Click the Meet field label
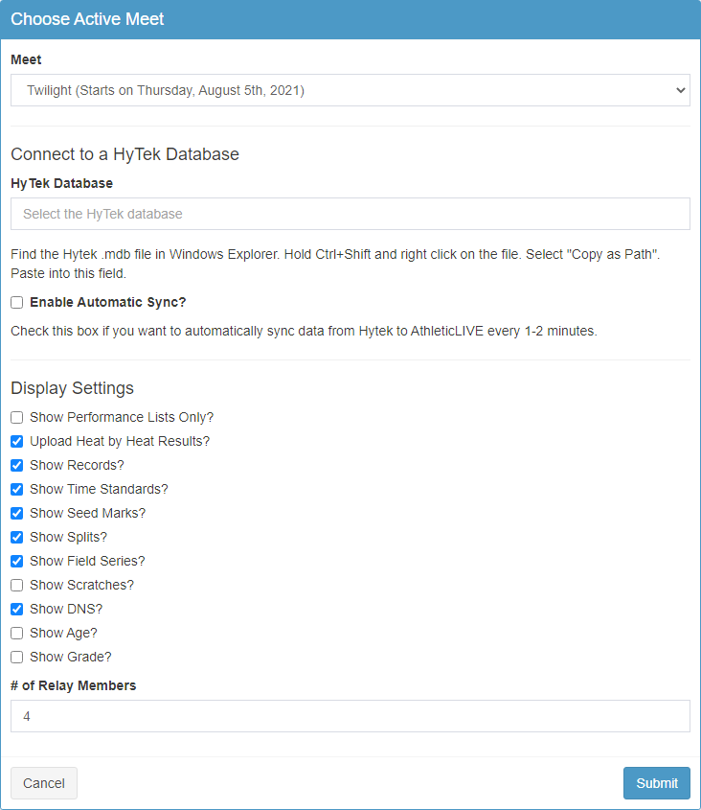This screenshot has width=701, height=810. pyautogui.click(x=26, y=59)
